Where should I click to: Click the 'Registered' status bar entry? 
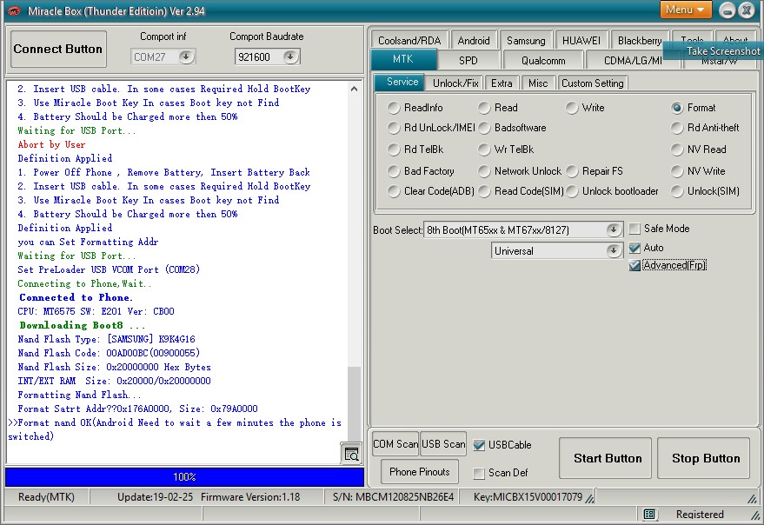(700, 514)
